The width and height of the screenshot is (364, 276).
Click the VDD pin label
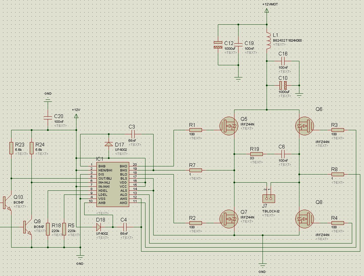coord(123,183)
